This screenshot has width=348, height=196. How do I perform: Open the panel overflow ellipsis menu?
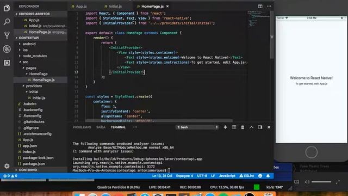135,127
